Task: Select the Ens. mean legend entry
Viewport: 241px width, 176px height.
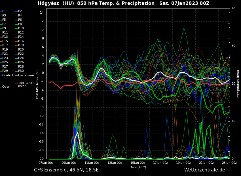Action: [26, 75]
